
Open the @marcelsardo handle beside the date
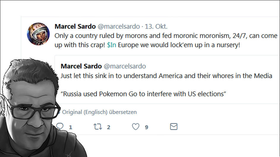(x=118, y=26)
